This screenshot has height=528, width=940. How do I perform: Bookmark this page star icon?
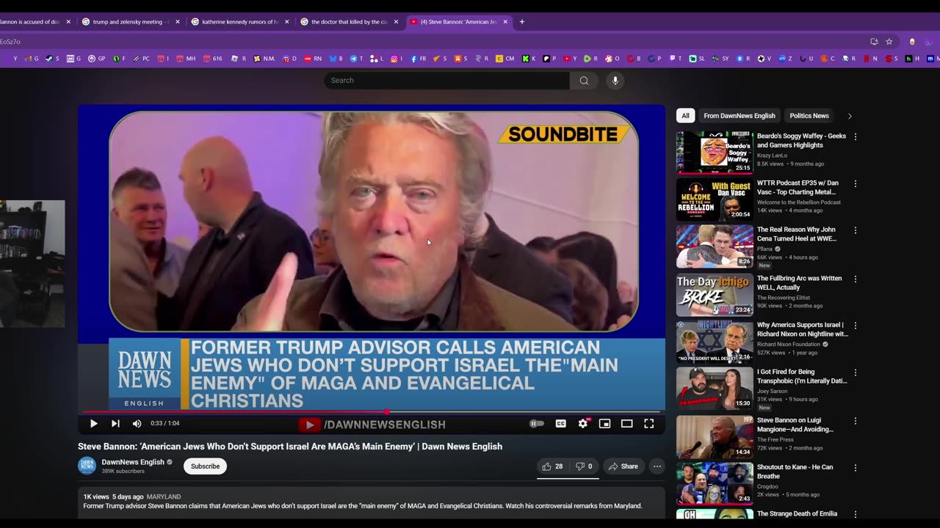[889, 42]
